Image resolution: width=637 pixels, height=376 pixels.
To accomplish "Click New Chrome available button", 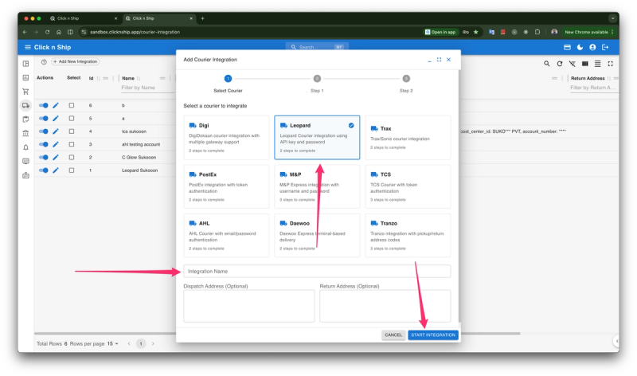I will (x=589, y=32).
